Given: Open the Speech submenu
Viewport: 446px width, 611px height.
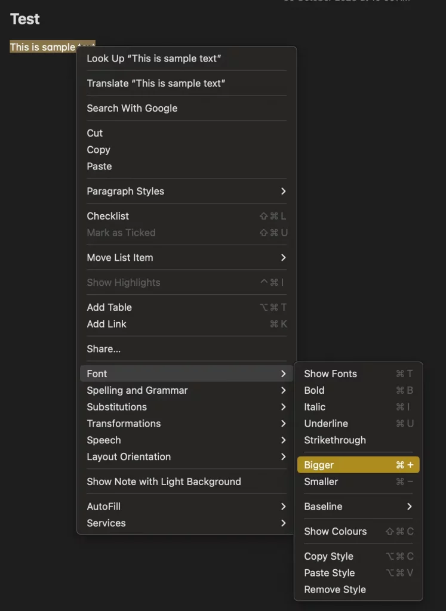Looking at the screenshot, I should click(187, 440).
